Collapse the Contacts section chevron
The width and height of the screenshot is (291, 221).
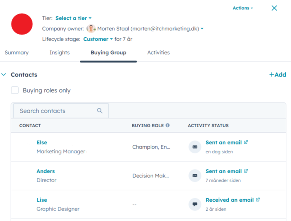4,75
